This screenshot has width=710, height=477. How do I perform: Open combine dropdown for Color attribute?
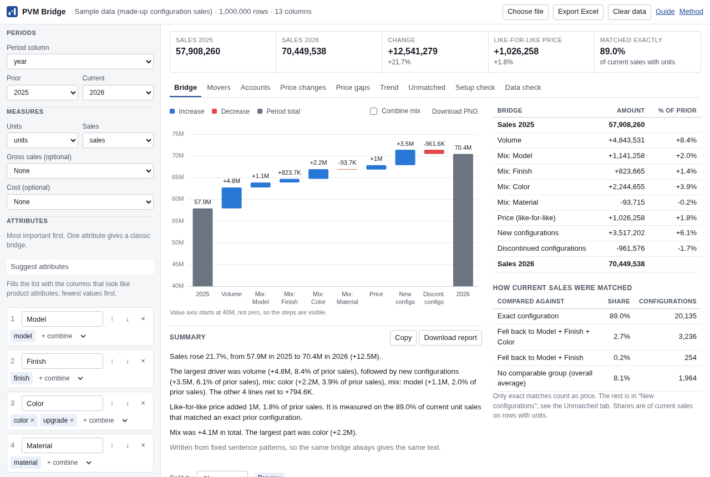point(105,420)
